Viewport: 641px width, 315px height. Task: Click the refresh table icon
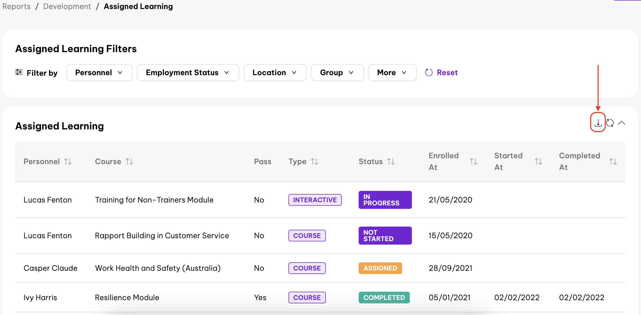point(610,123)
